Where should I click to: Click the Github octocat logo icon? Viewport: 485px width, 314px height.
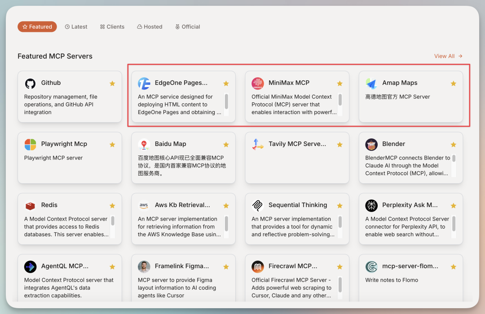[x=31, y=84]
